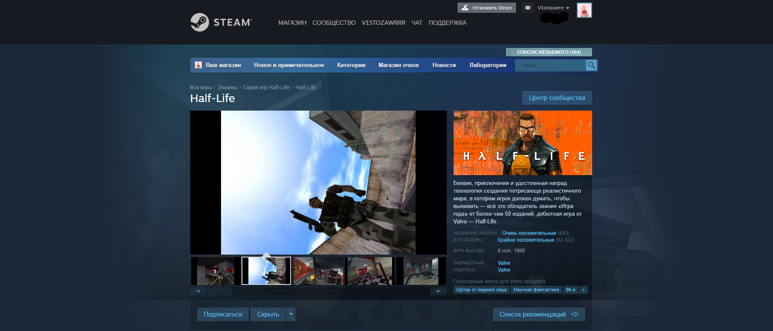Open the Магазин очков tab
The width and height of the screenshot is (773, 331).
click(398, 65)
